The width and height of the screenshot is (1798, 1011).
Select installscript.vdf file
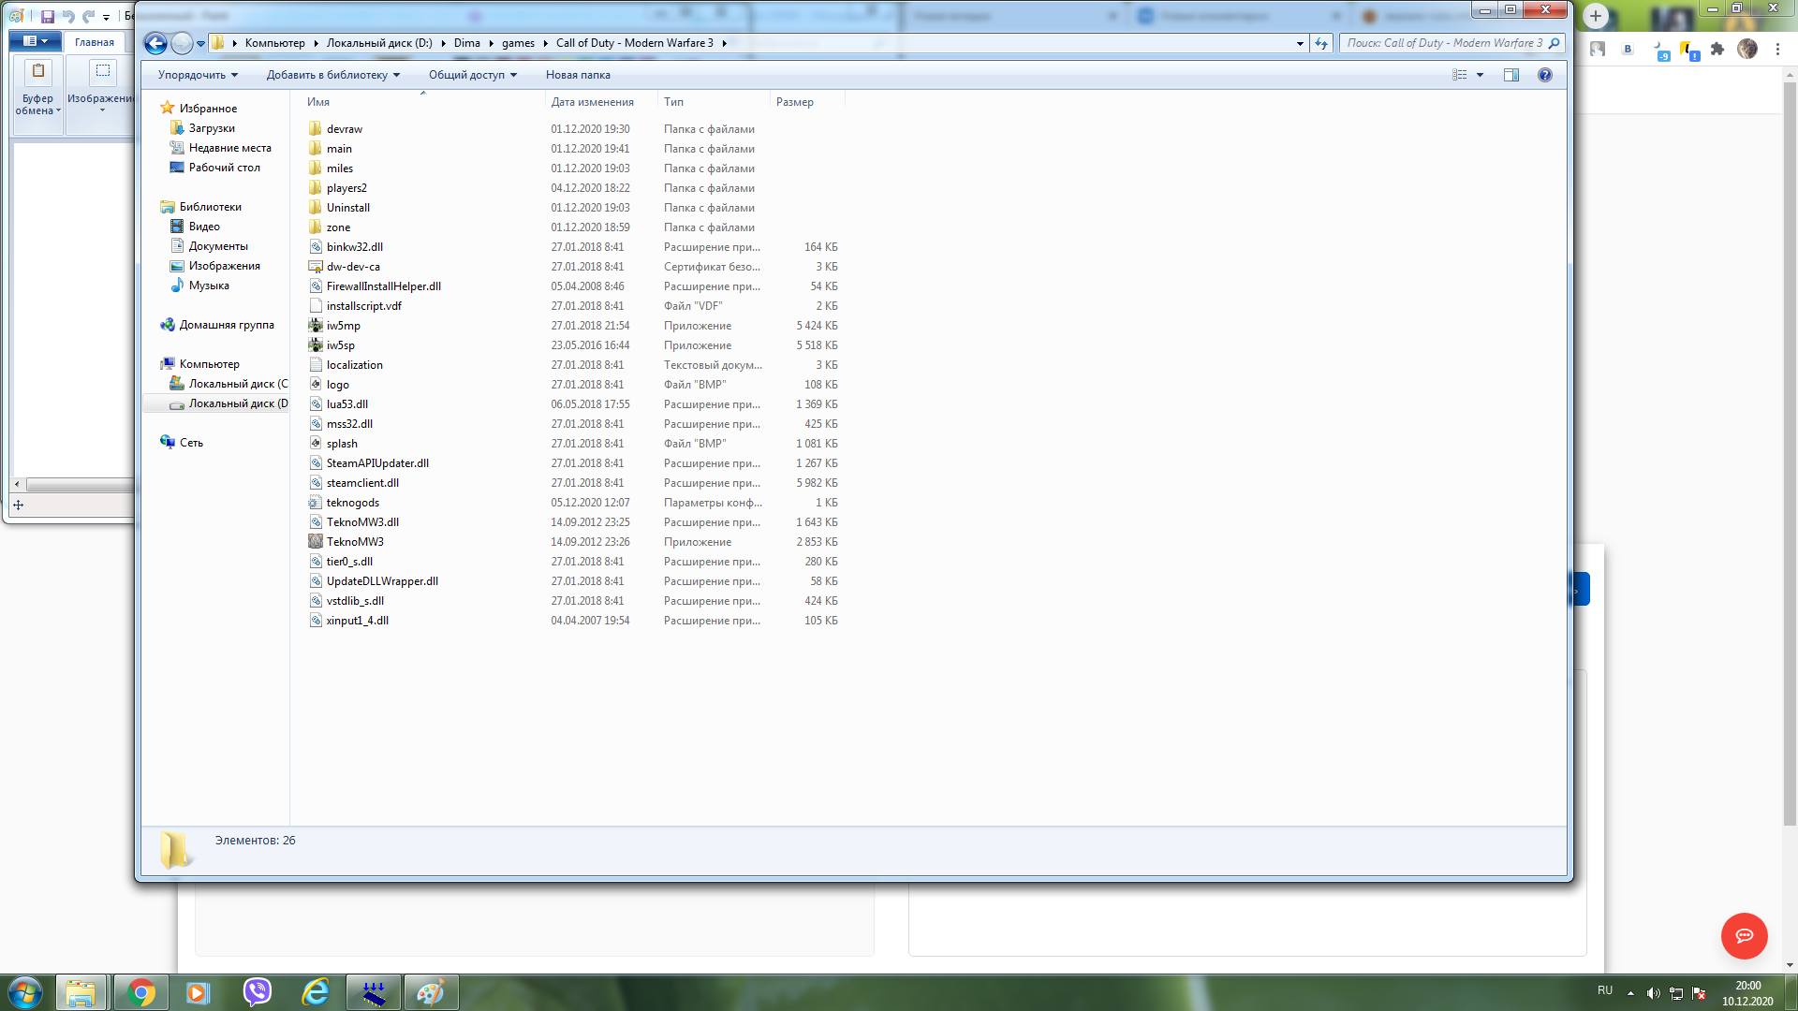point(363,306)
